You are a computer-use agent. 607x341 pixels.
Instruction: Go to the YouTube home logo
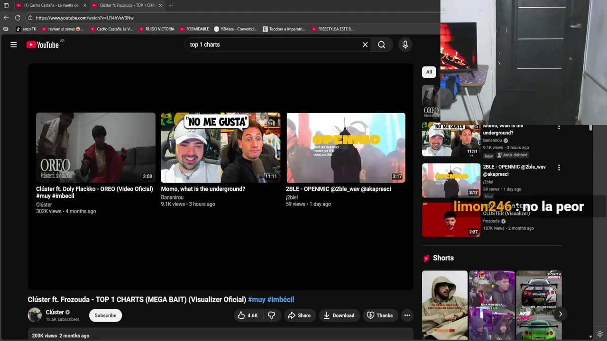pos(42,45)
